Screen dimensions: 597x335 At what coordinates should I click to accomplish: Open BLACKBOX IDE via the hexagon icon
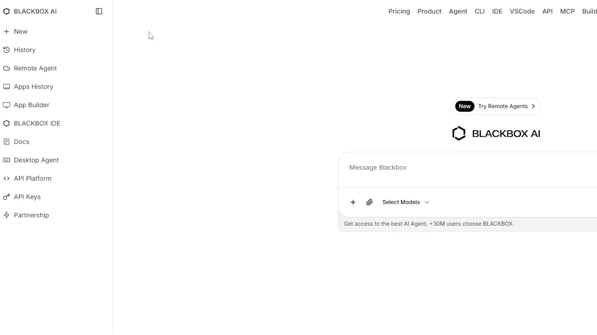(7, 123)
